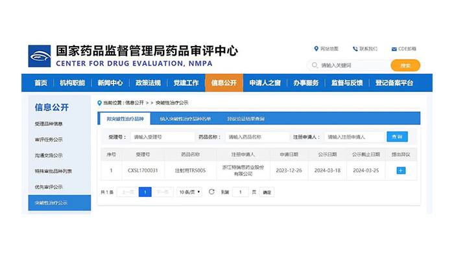Select the 信息公开 navigation menu item
The image size is (454, 259).
coord(224,83)
